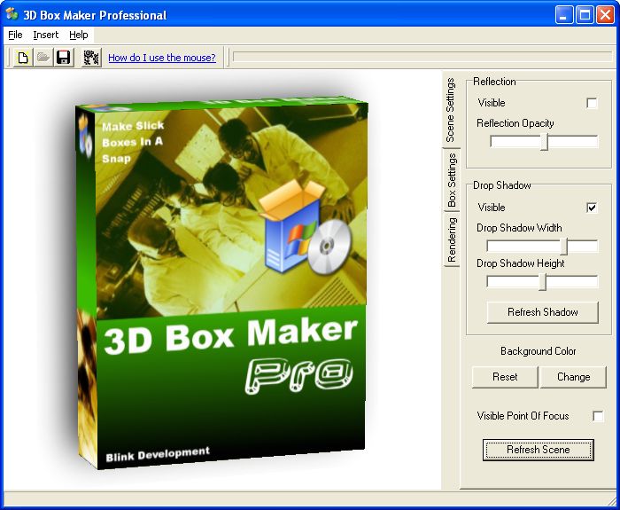This screenshot has width=620, height=510.
Task: Click the app icon in title bar
Action: pos(12,15)
